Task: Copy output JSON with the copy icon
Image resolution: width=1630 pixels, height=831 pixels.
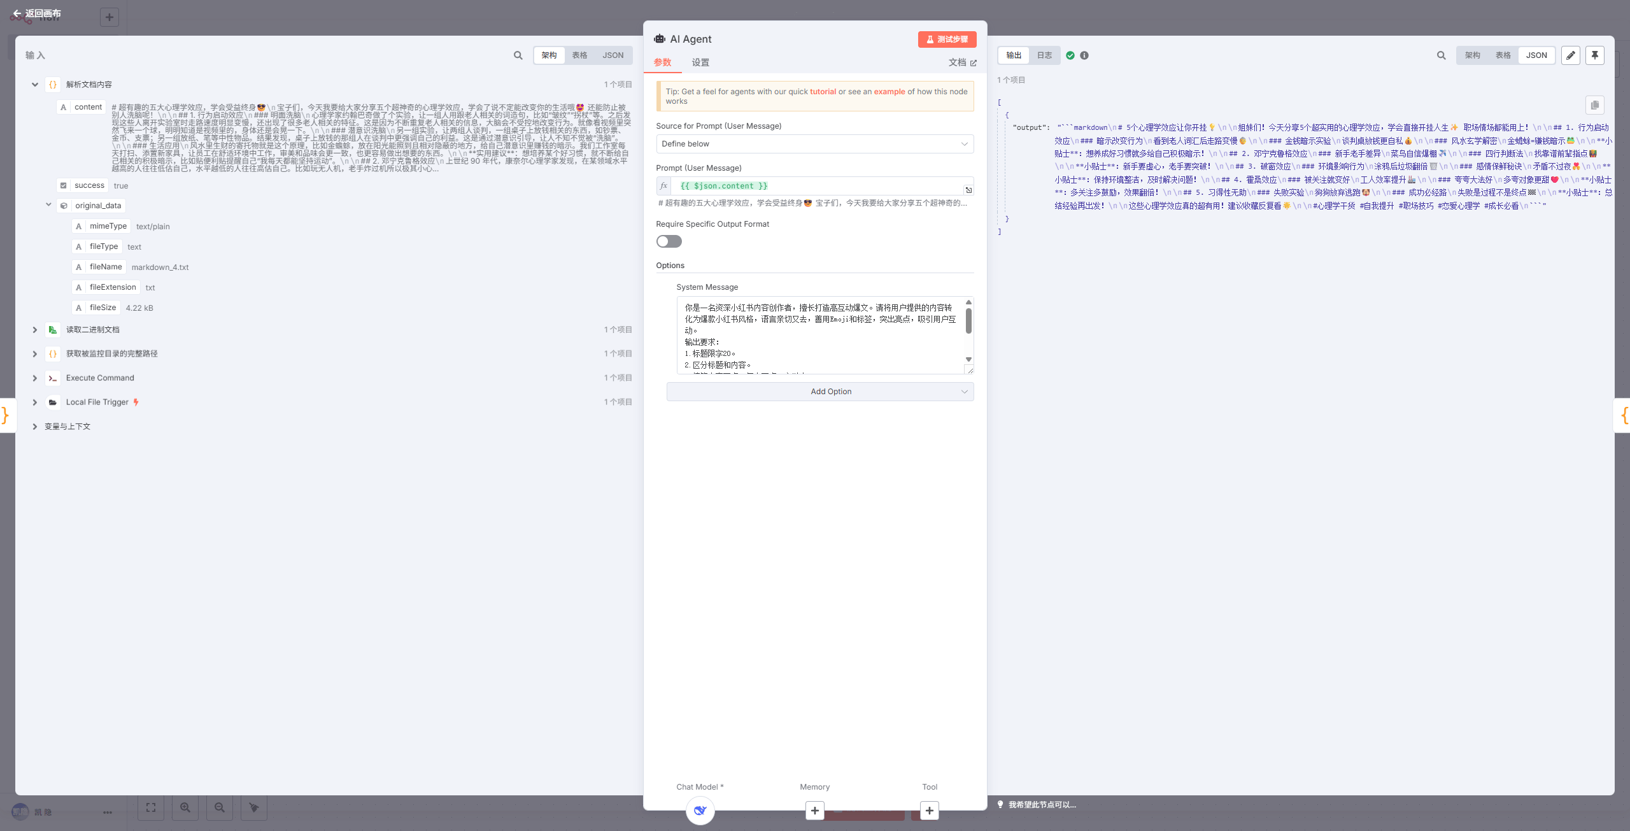Action: [x=1595, y=105]
